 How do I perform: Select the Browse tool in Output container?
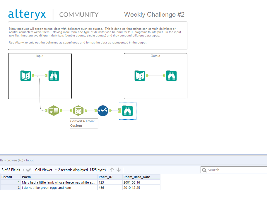(171, 76)
